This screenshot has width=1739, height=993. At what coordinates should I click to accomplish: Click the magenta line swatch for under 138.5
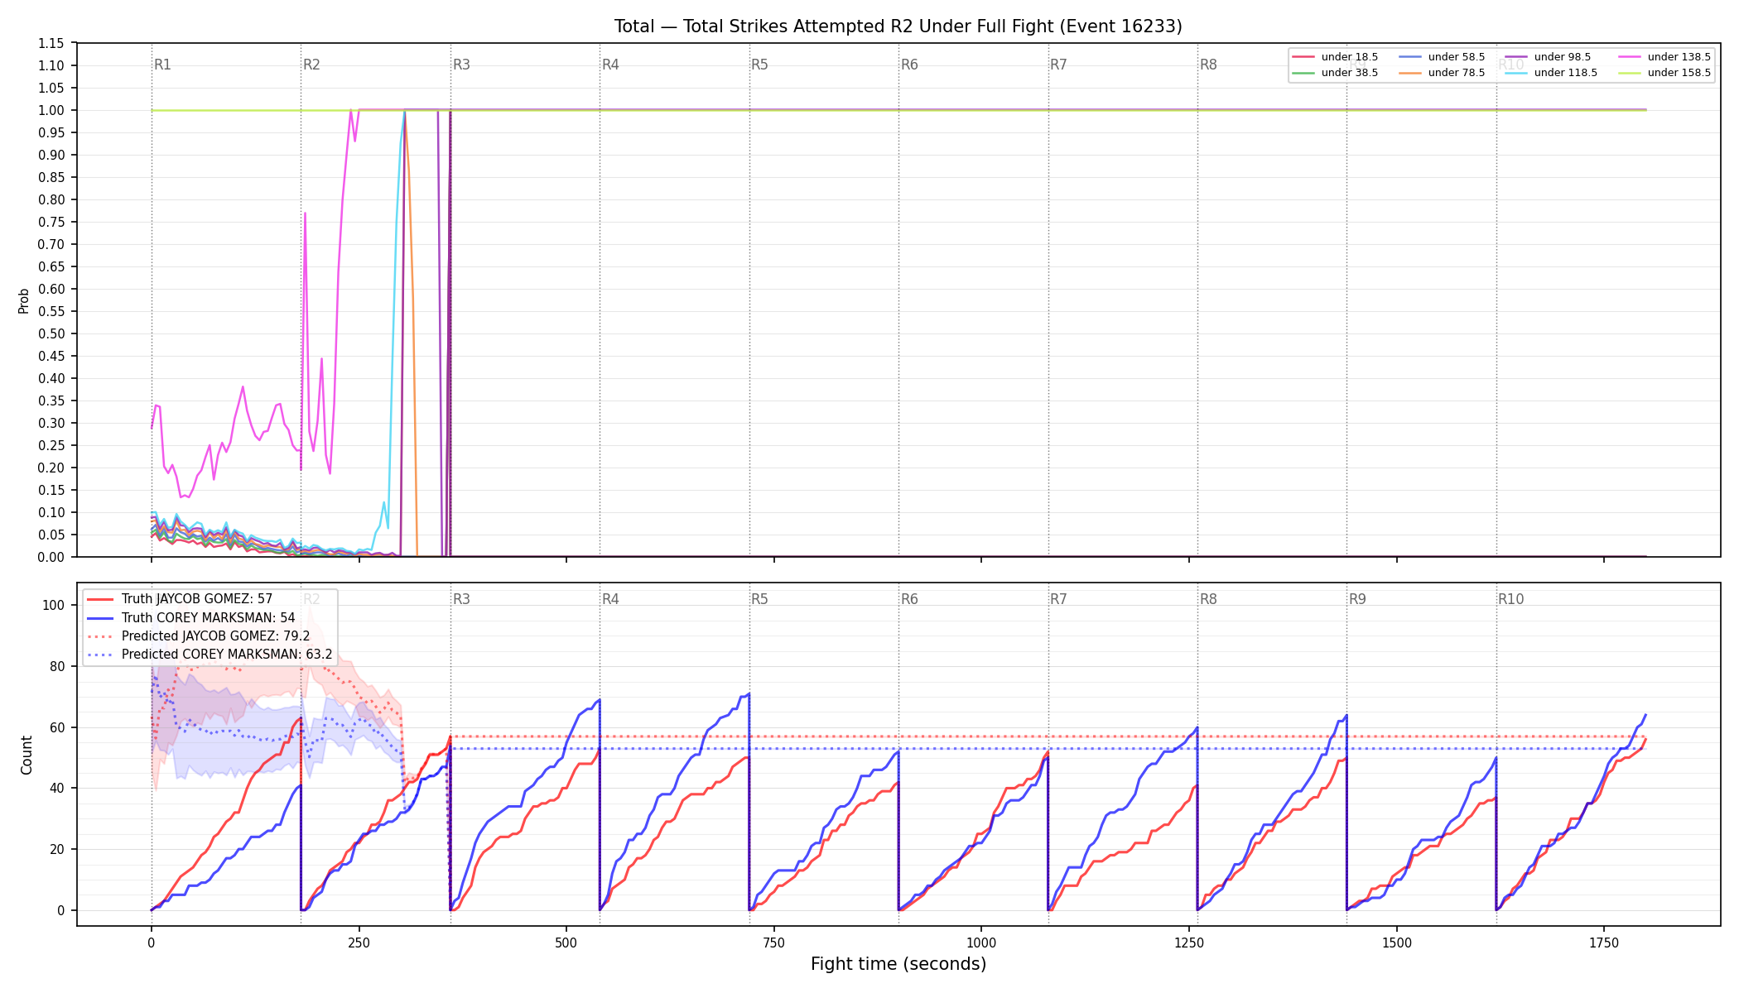pos(1630,57)
